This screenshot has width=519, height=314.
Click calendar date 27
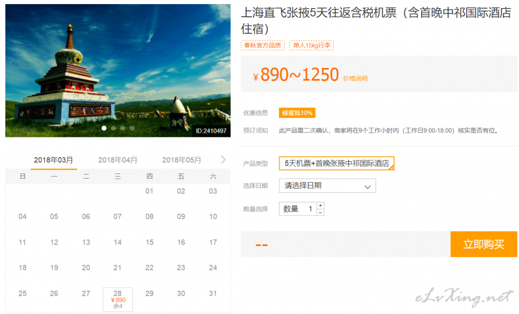click(86, 294)
